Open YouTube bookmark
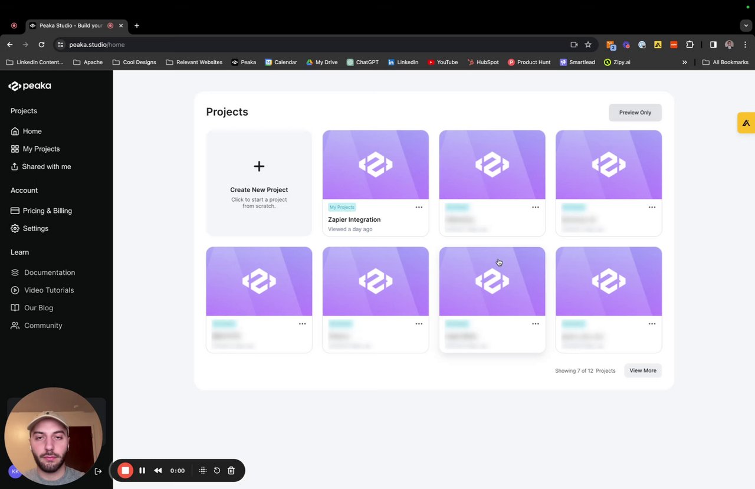 point(443,62)
